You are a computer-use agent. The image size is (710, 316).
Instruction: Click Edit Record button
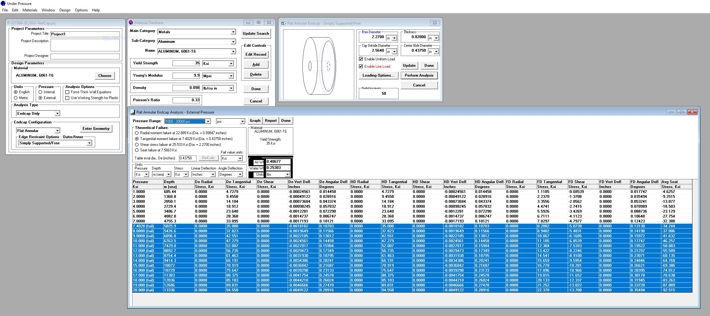(x=256, y=54)
